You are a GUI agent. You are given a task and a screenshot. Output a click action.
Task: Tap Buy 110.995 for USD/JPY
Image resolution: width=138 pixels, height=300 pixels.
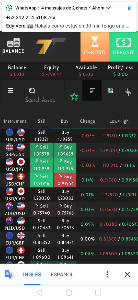(65, 165)
